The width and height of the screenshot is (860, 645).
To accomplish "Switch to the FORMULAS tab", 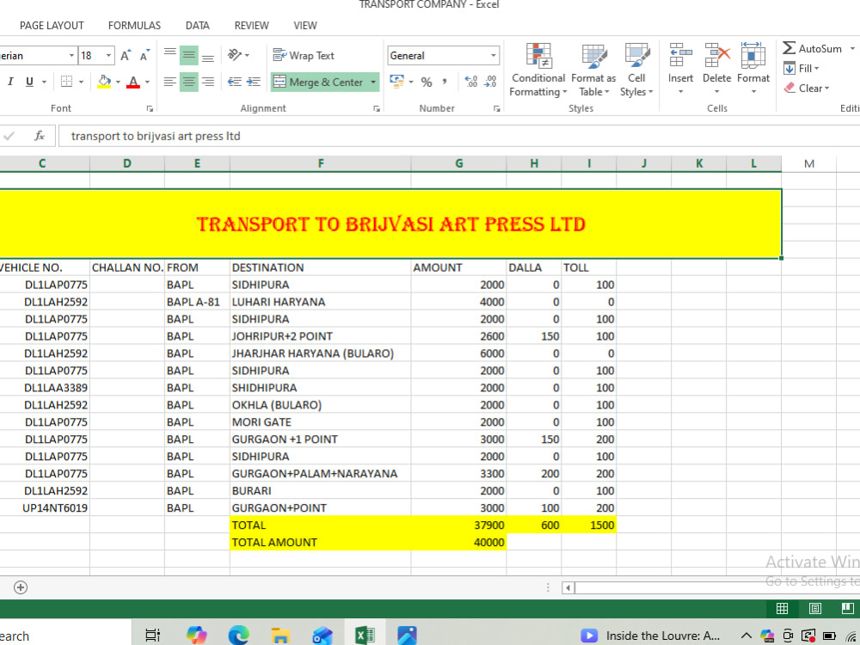I will coord(134,26).
